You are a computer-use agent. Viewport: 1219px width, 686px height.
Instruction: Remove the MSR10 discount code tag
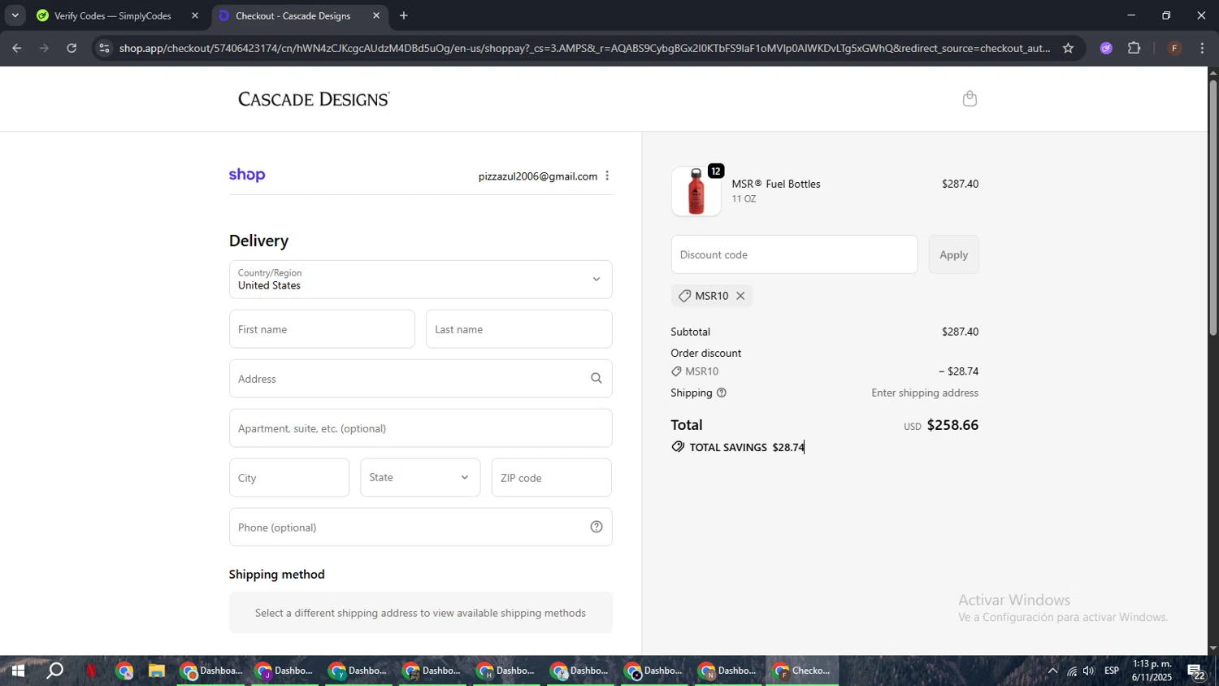pos(740,296)
